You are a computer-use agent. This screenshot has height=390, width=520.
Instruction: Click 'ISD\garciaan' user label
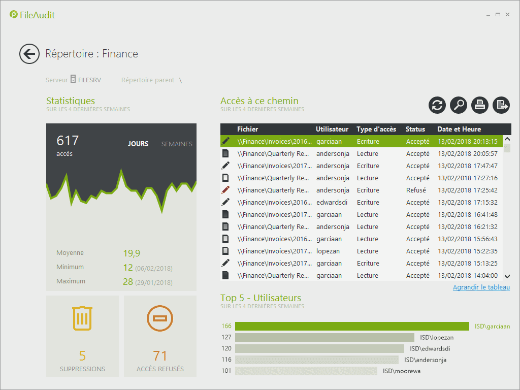tap(492, 327)
